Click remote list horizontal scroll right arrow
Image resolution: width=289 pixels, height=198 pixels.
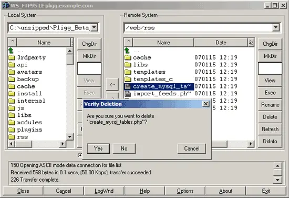[251, 144]
